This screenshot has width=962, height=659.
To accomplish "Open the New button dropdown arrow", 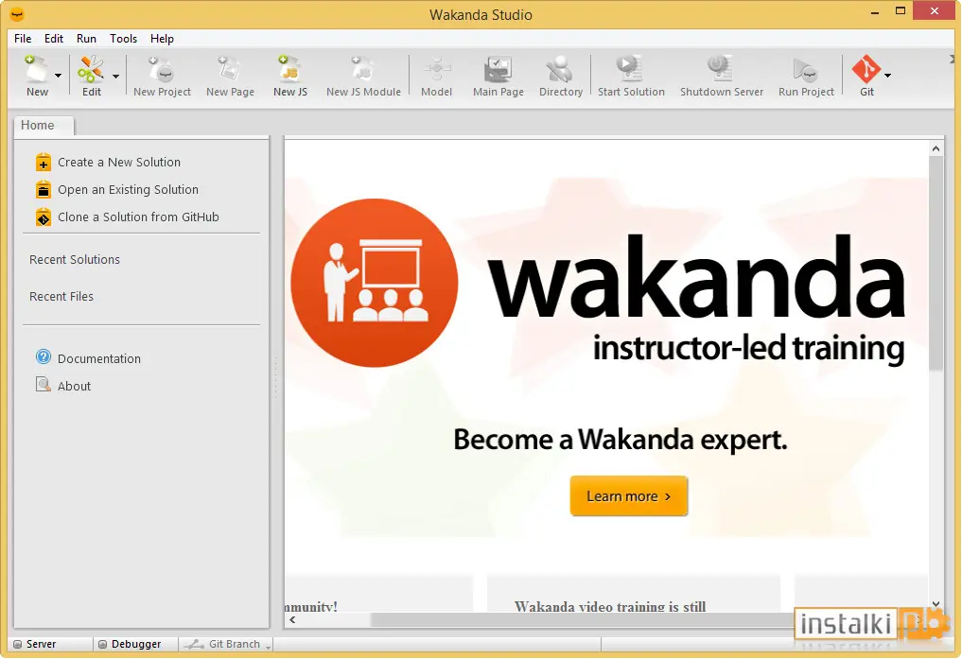I will pyautogui.click(x=59, y=76).
